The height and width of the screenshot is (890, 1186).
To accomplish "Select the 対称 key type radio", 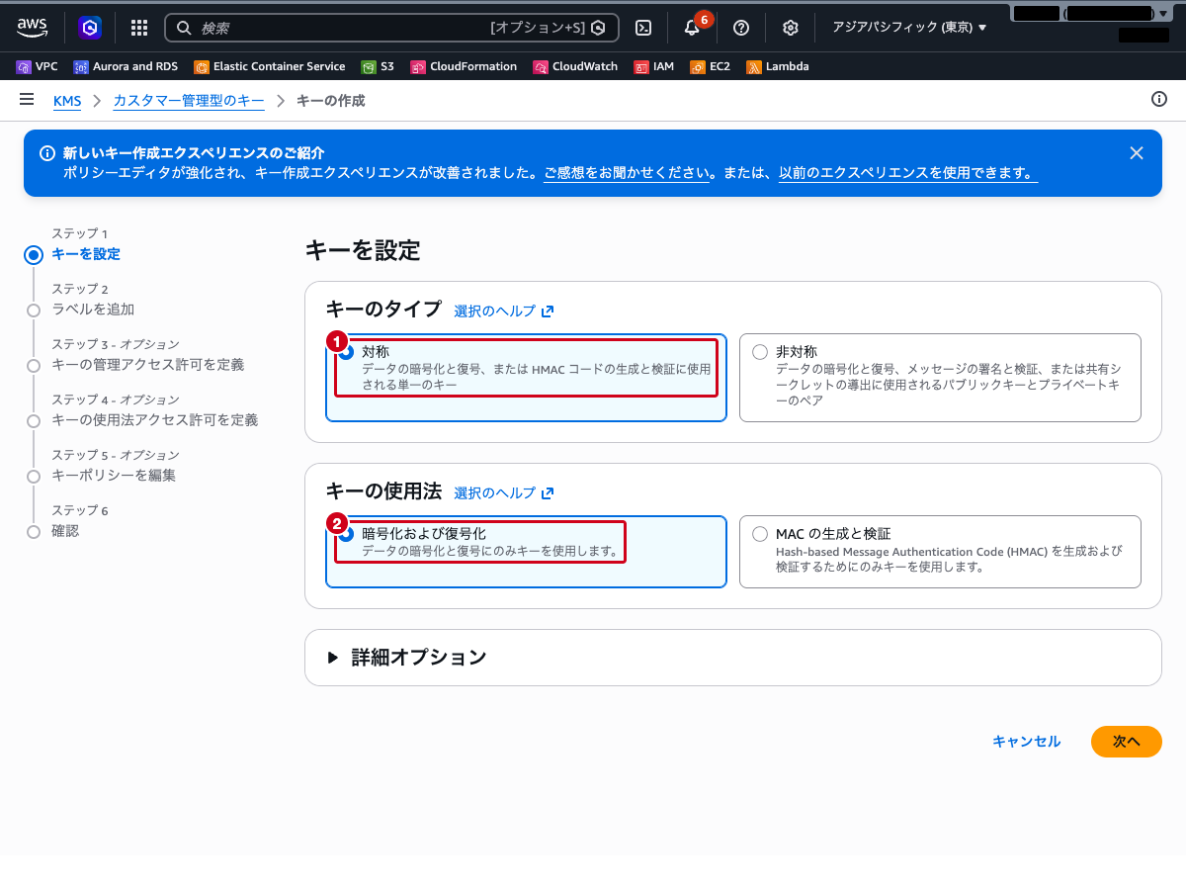I will [346, 352].
